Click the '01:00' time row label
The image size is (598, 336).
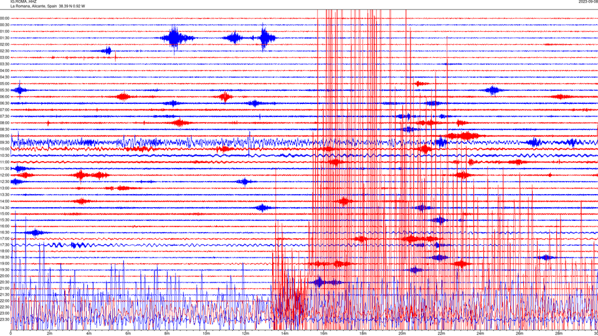pos(5,31)
